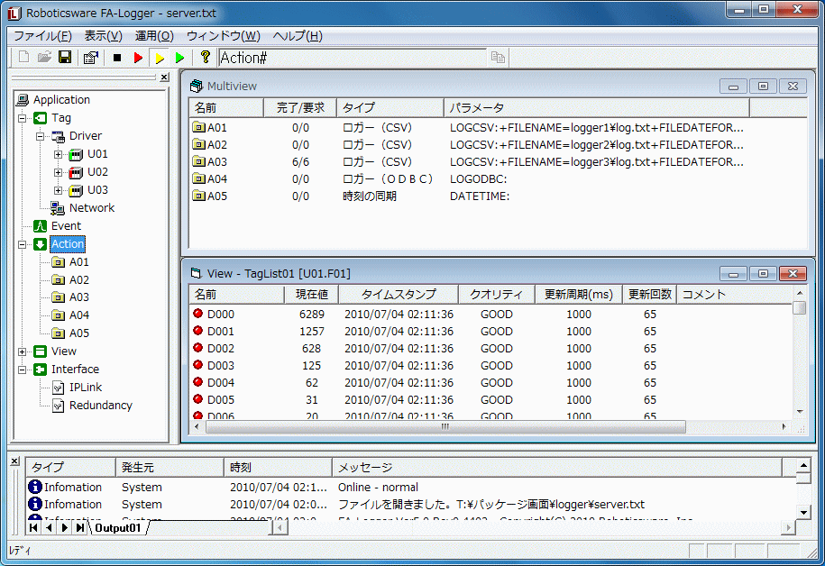Open the ウィンドウ(W) menu
Image resolution: width=825 pixels, height=566 pixels.
pos(223,36)
